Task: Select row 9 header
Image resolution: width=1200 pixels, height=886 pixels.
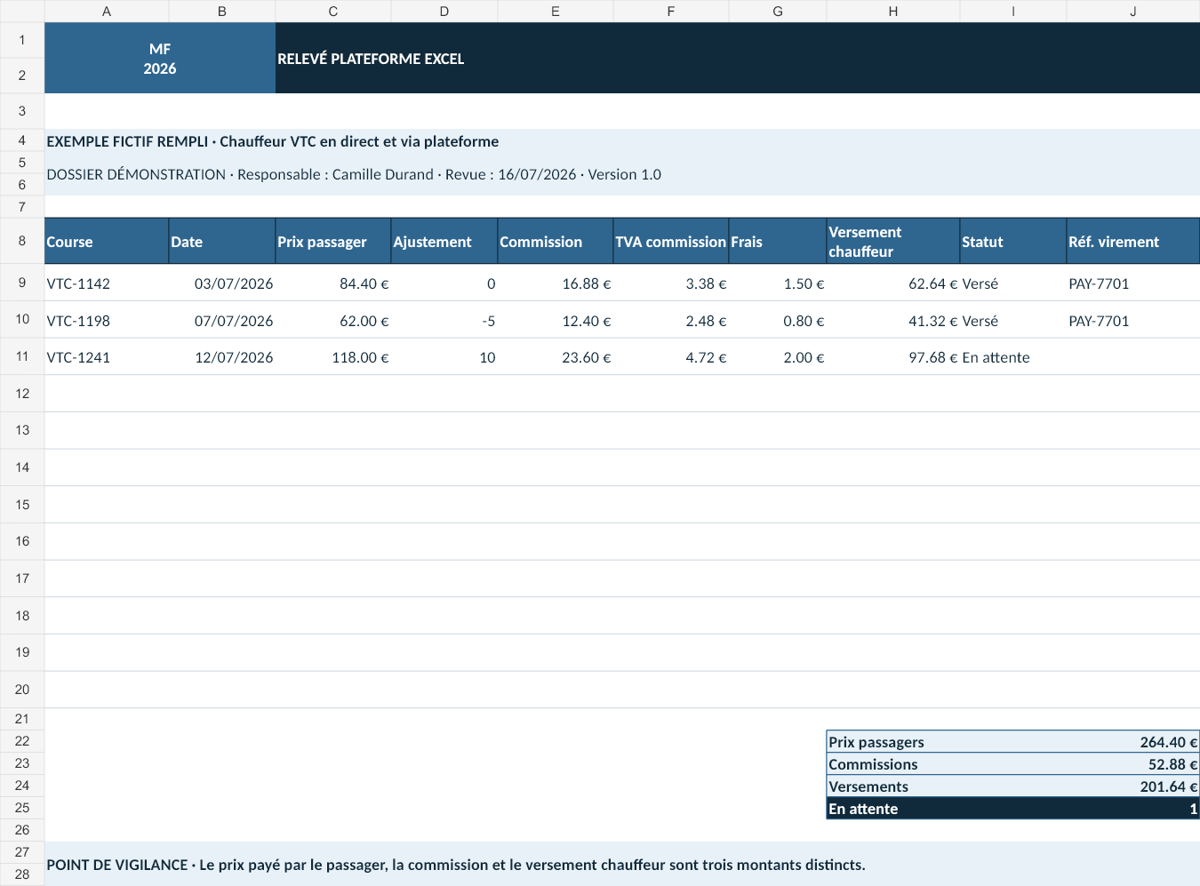Action: tap(22, 283)
